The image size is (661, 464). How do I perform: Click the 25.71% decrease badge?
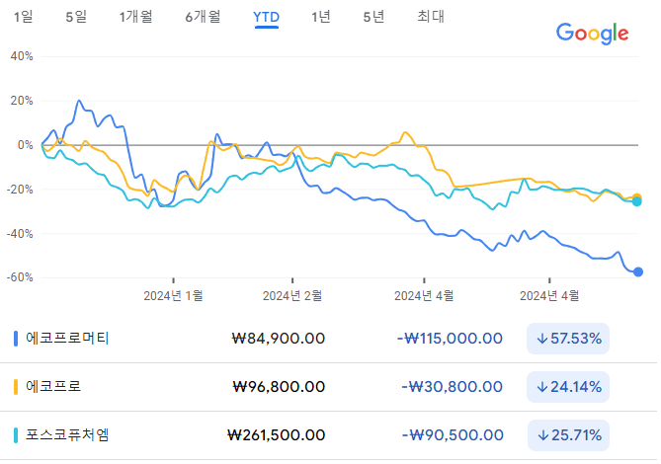[568, 435]
